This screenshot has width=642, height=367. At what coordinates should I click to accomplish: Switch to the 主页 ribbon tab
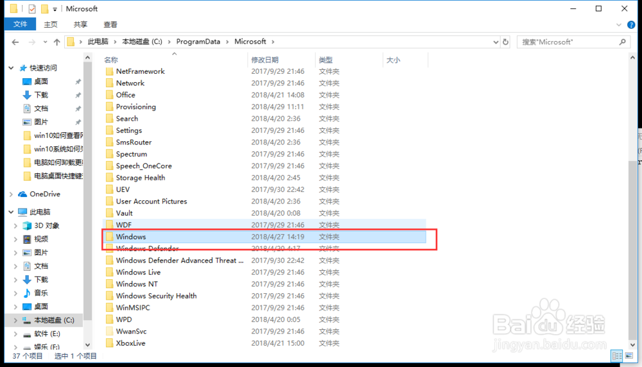[x=51, y=24]
